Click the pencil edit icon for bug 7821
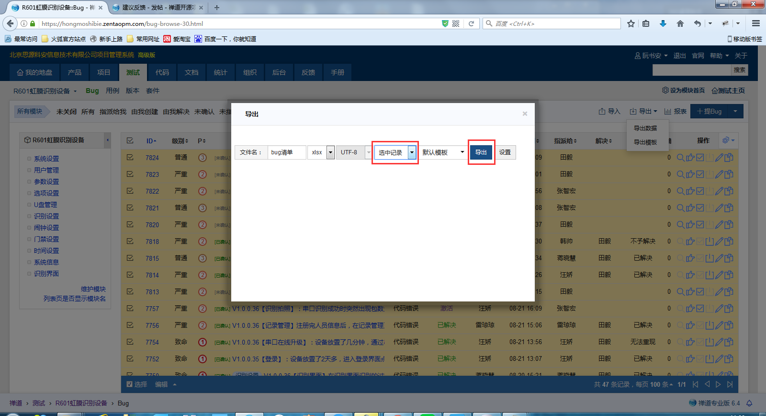 click(x=719, y=208)
